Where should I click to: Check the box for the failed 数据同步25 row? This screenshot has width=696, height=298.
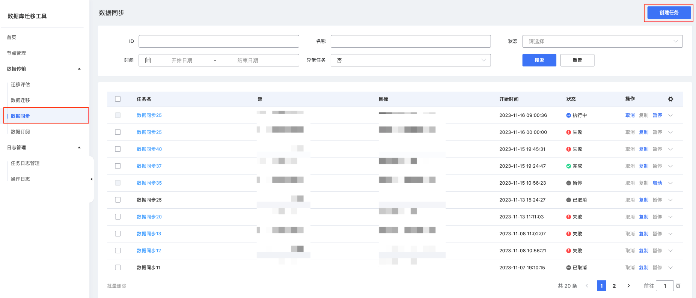click(x=118, y=132)
